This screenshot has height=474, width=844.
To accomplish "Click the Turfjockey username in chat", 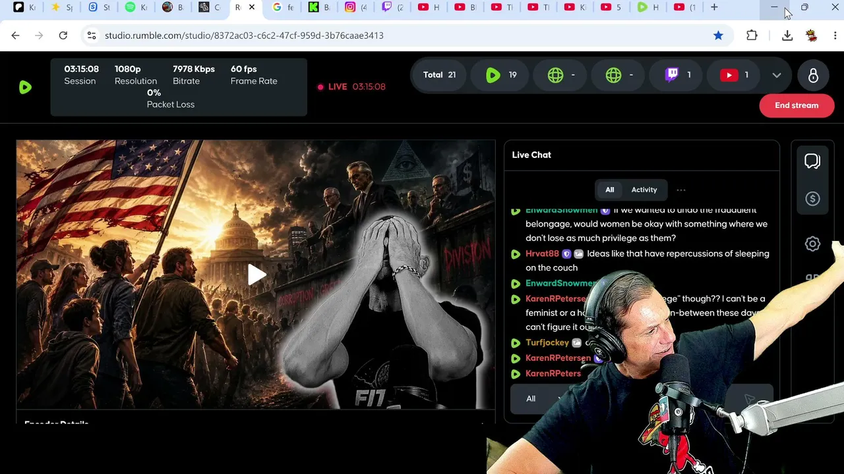I will click(547, 342).
